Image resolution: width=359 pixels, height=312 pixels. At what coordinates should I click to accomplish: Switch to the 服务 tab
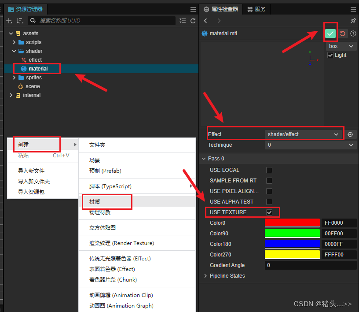[256, 9]
